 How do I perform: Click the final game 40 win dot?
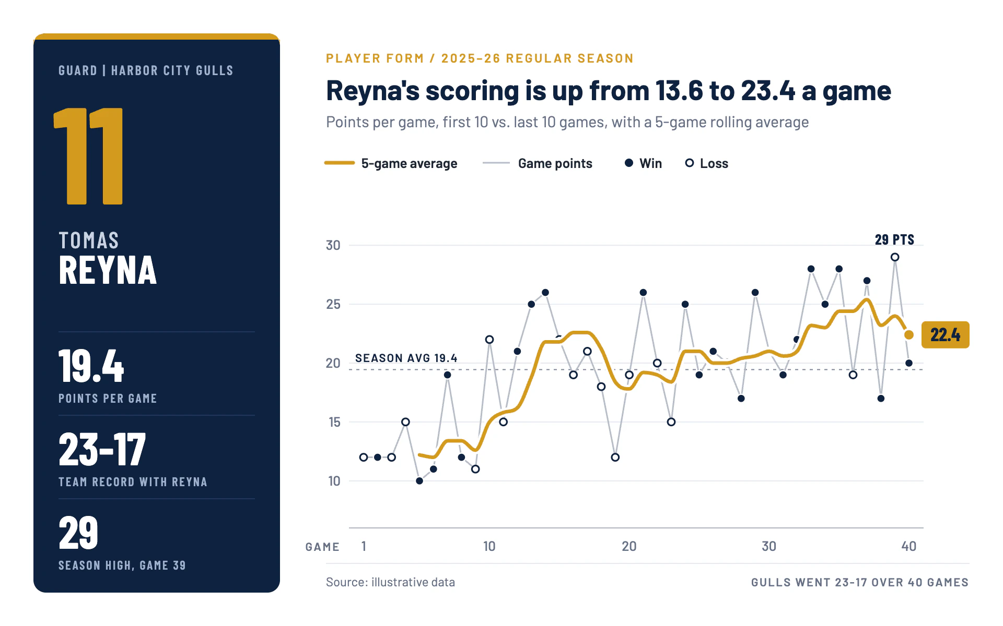click(x=909, y=363)
